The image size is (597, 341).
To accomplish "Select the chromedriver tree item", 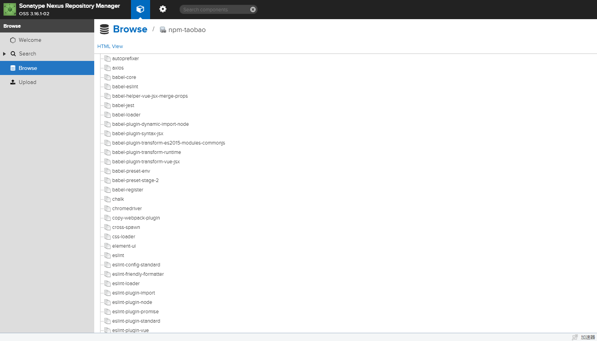I will click(x=126, y=208).
